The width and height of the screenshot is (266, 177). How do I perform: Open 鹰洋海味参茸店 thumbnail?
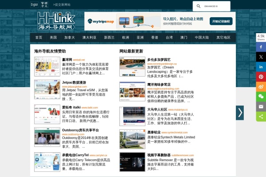click(132, 91)
